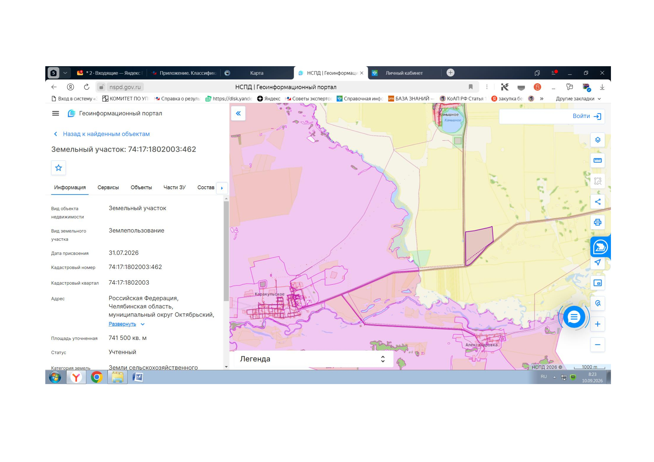Image resolution: width=654 pixels, height=462 pixels.
Task: Open browser downloads arrow icon
Action: pyautogui.click(x=602, y=87)
